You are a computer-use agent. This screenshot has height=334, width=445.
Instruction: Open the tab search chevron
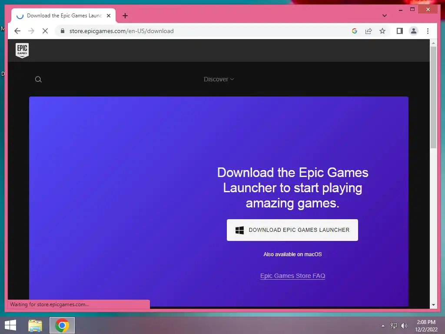tap(385, 16)
